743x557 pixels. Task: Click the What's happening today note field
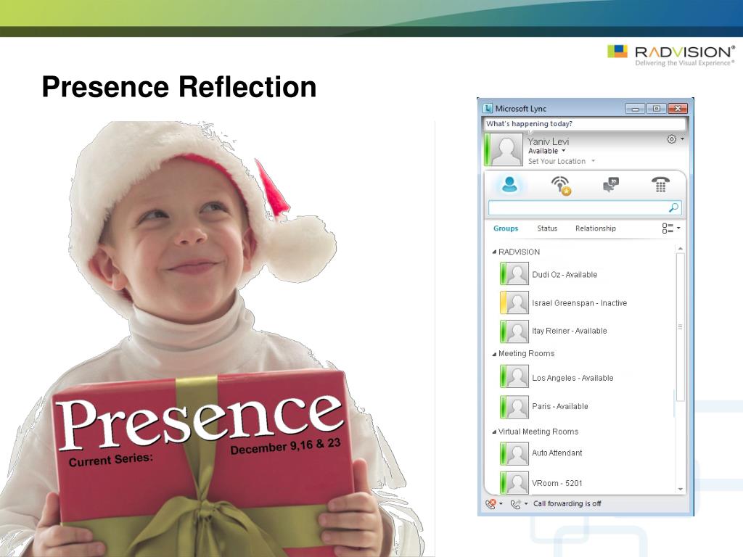[586, 124]
